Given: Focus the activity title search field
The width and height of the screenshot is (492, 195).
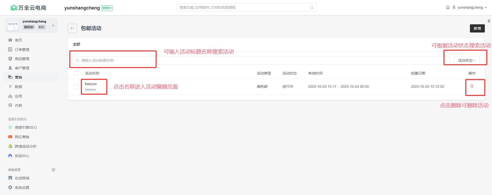Looking at the screenshot, I should click(116, 60).
